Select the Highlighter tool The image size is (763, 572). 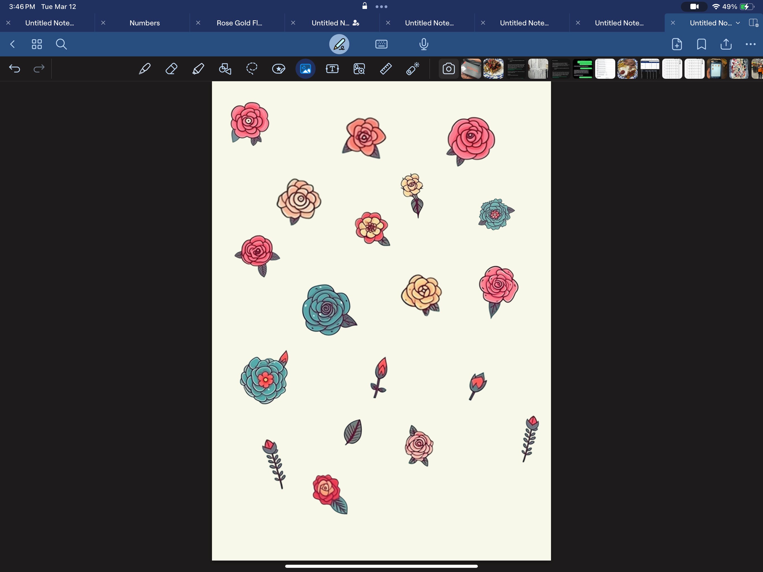click(198, 69)
